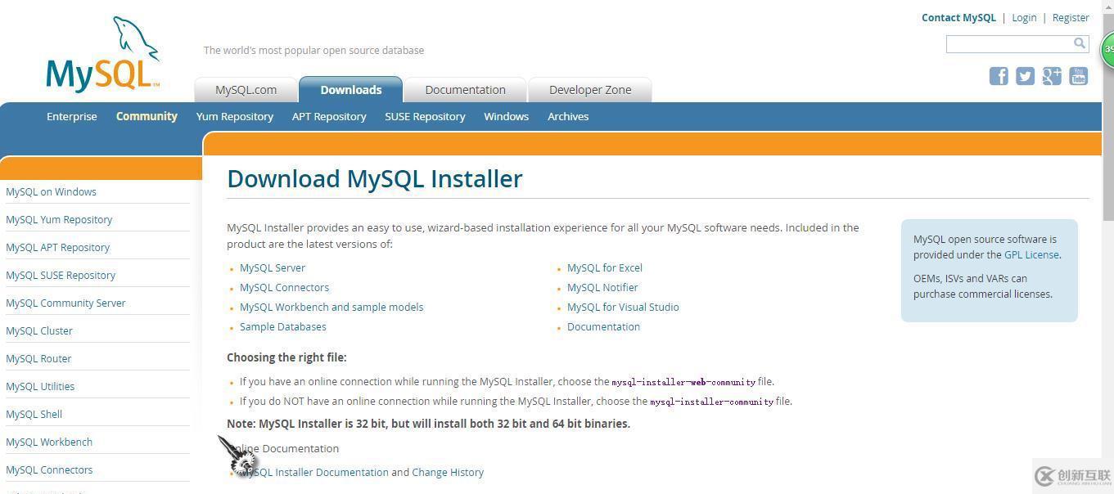
Task: Click MySQL Workbench and sample models link
Action: point(331,307)
